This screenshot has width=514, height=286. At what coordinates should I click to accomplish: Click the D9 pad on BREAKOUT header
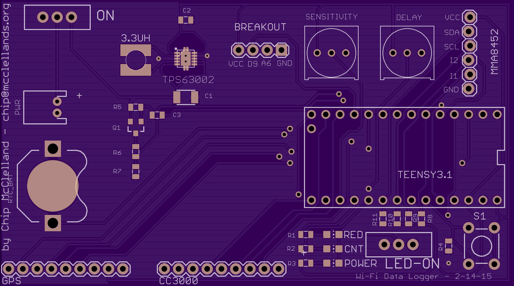pyautogui.click(x=253, y=50)
